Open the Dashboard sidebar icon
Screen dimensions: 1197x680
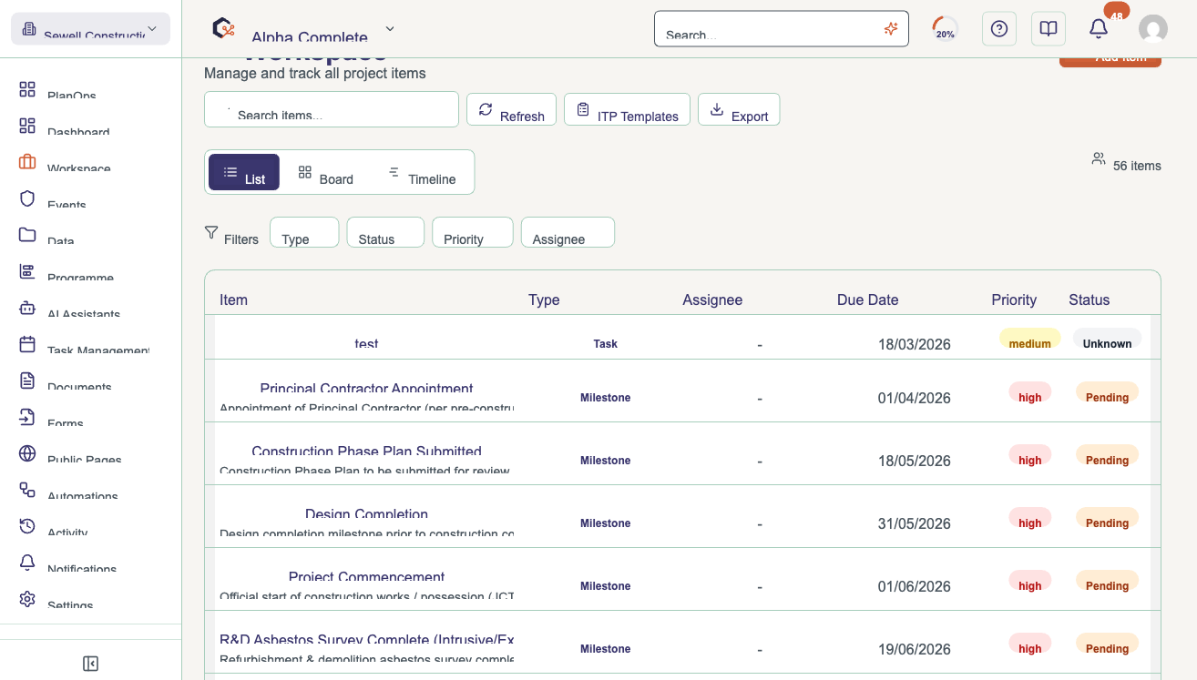point(27,127)
